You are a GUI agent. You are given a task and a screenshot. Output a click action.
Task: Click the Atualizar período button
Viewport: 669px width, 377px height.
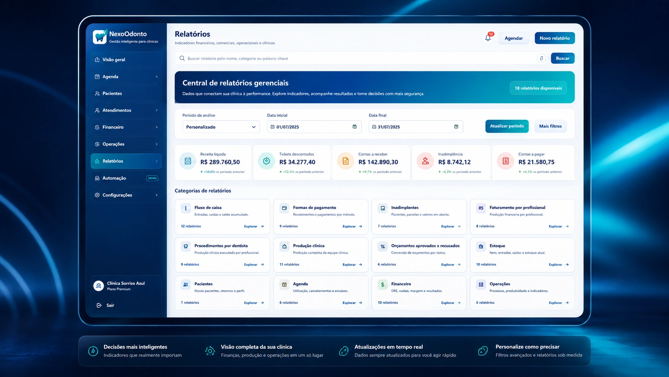point(507,126)
